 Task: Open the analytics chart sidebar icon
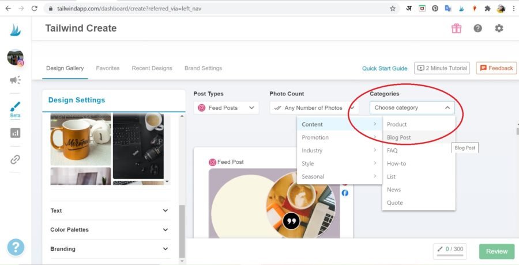click(x=16, y=133)
